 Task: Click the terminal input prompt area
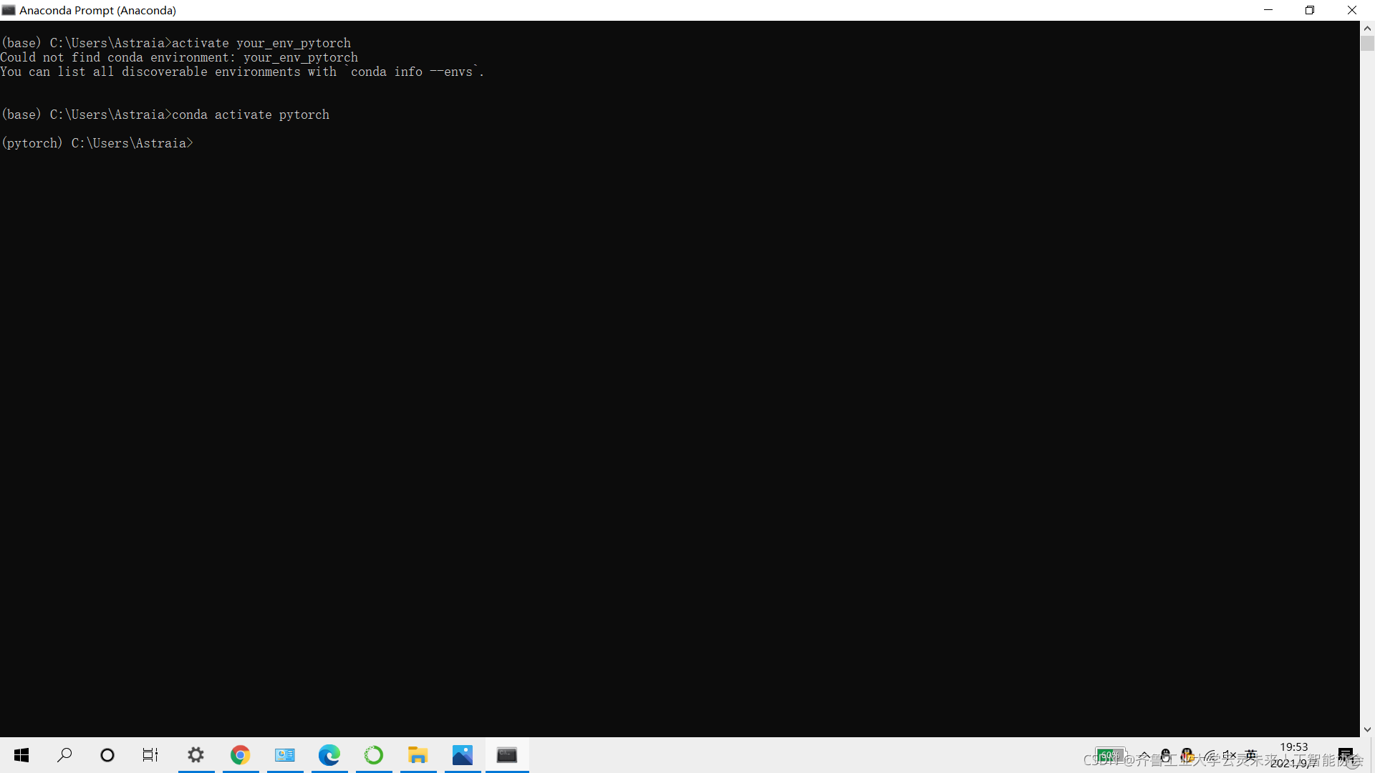pos(196,142)
